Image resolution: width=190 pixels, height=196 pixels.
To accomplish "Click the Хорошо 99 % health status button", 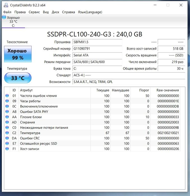I will pyautogui.click(x=18, y=54).
